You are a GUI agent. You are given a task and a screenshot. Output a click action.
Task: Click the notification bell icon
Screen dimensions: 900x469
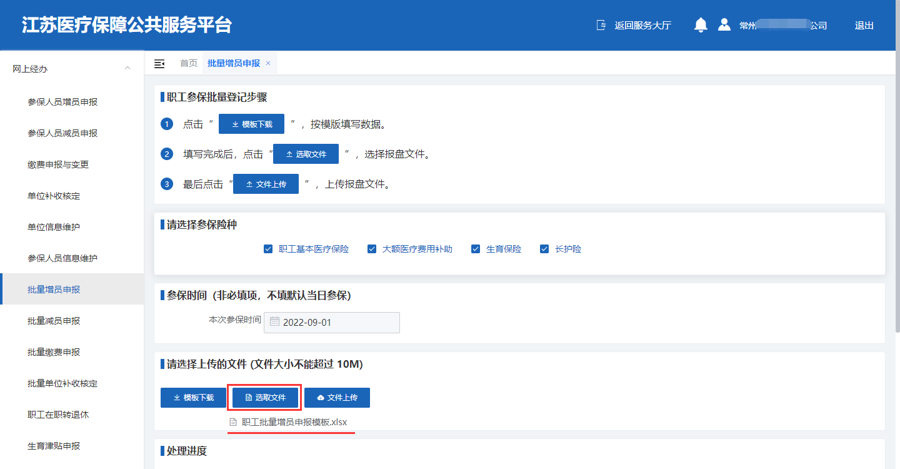(x=701, y=25)
